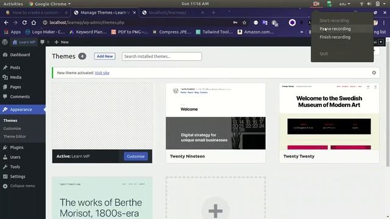Reload the current page
Viewport: 390px width, 219px height.
pos(24,23)
